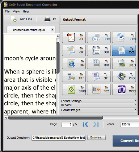Pick To MOBI ebook format

[x=124, y=89]
